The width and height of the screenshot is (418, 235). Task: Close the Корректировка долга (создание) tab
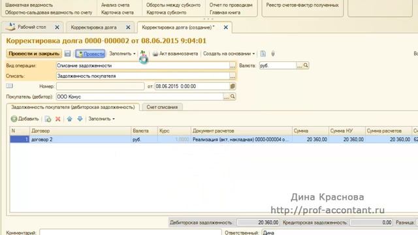pyautogui.click(x=226, y=27)
